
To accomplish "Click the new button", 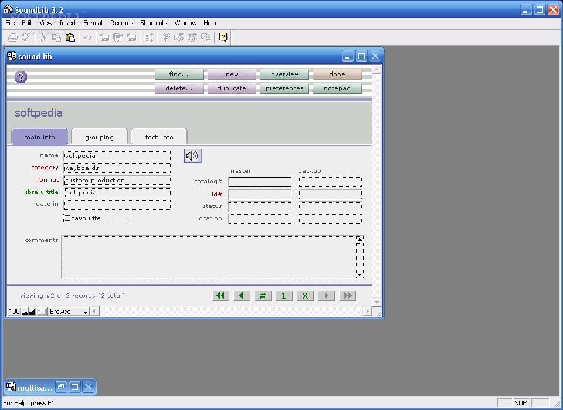I will [x=232, y=74].
